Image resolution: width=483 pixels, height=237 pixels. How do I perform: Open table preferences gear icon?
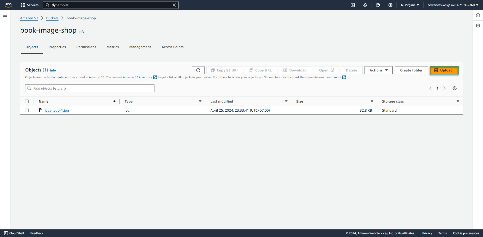[x=455, y=88]
